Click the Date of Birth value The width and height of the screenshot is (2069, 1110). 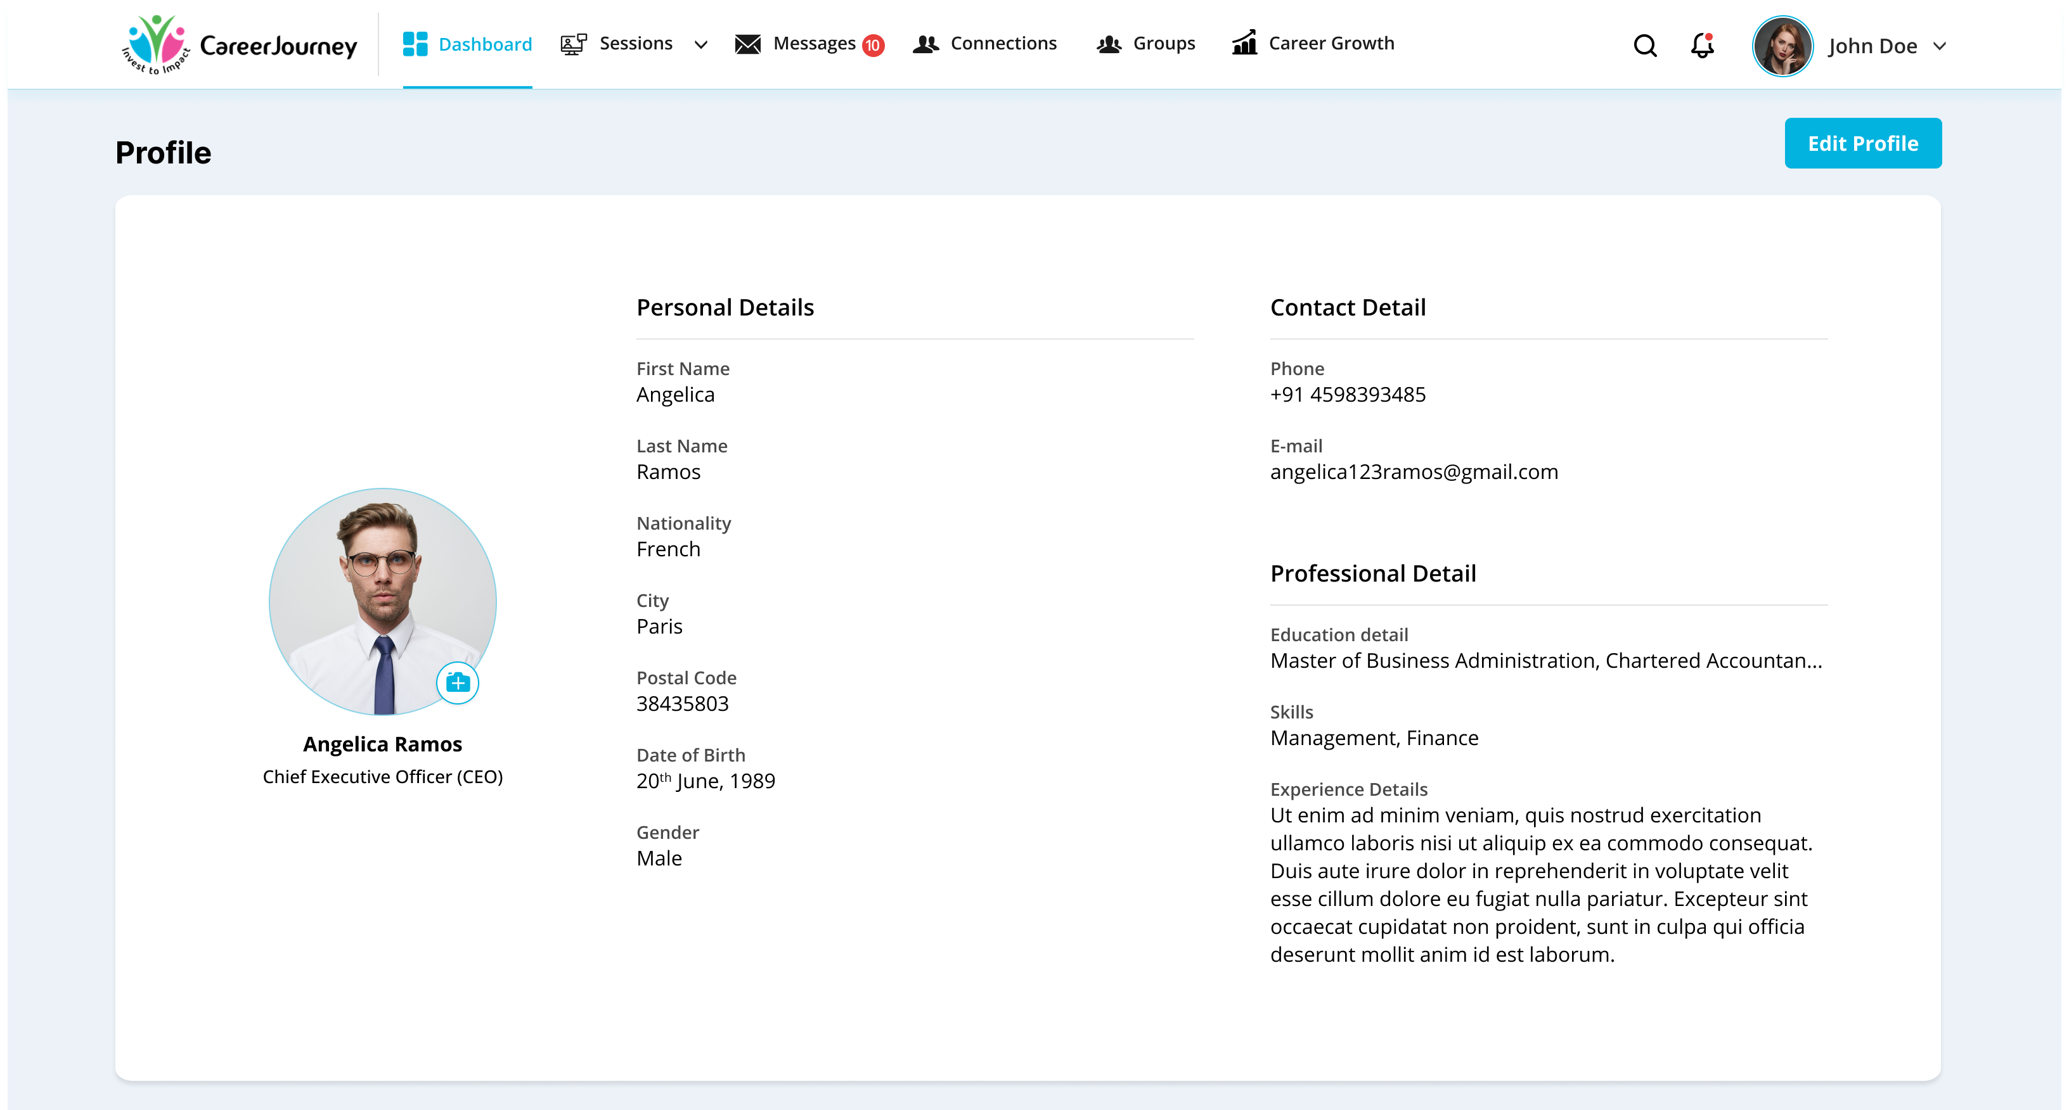(706, 781)
